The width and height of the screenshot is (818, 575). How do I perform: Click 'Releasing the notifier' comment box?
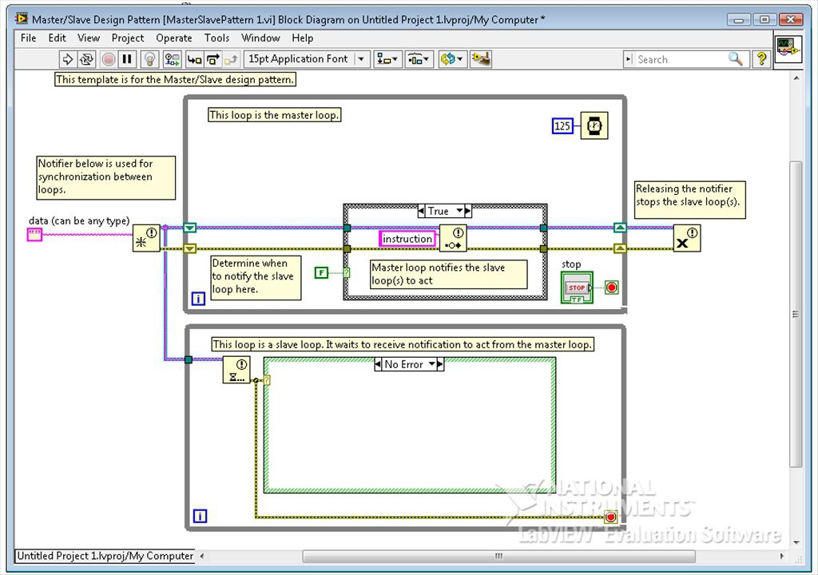690,200
